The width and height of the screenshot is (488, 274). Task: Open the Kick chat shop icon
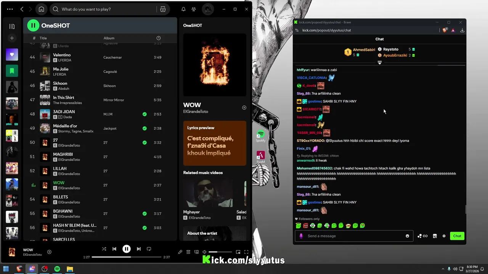(x=435, y=236)
